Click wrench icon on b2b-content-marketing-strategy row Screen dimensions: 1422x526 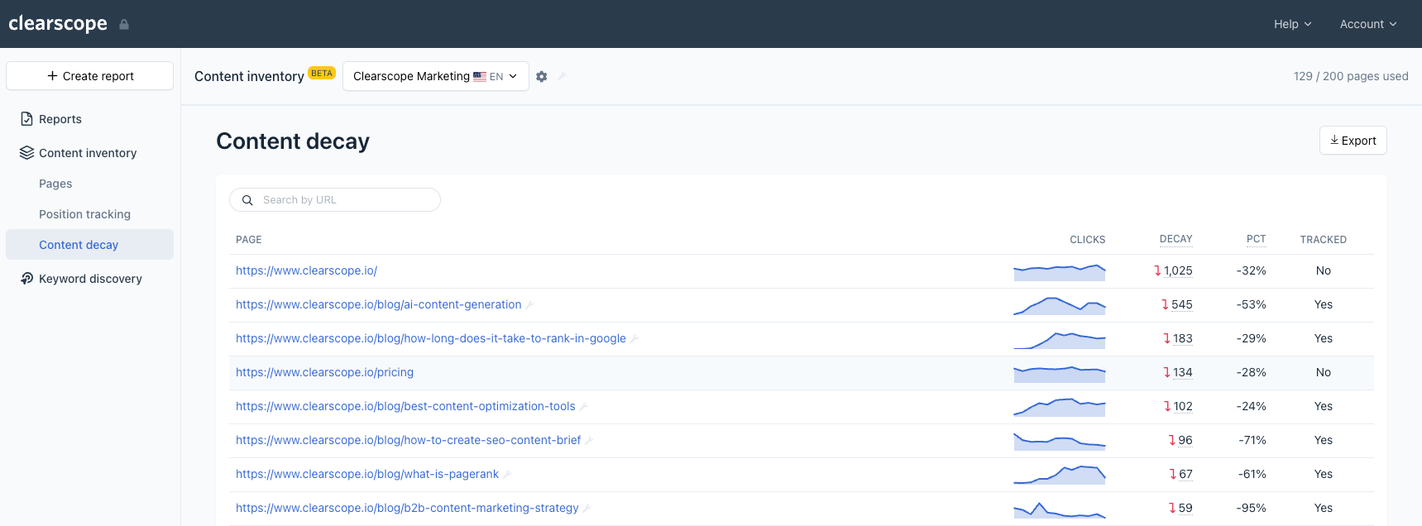[x=587, y=509]
